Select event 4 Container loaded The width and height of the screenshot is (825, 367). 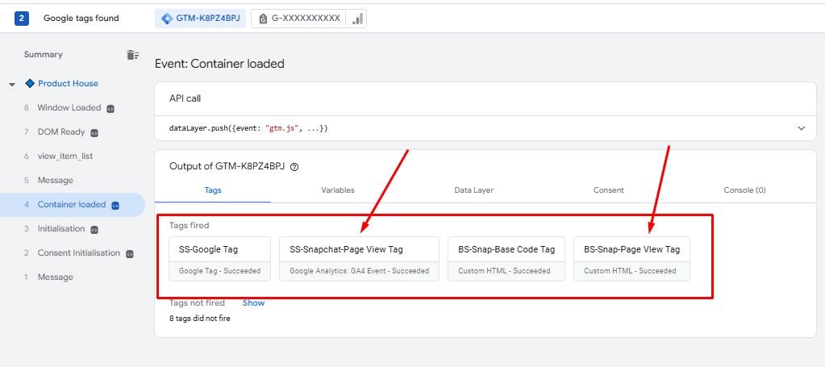72,205
